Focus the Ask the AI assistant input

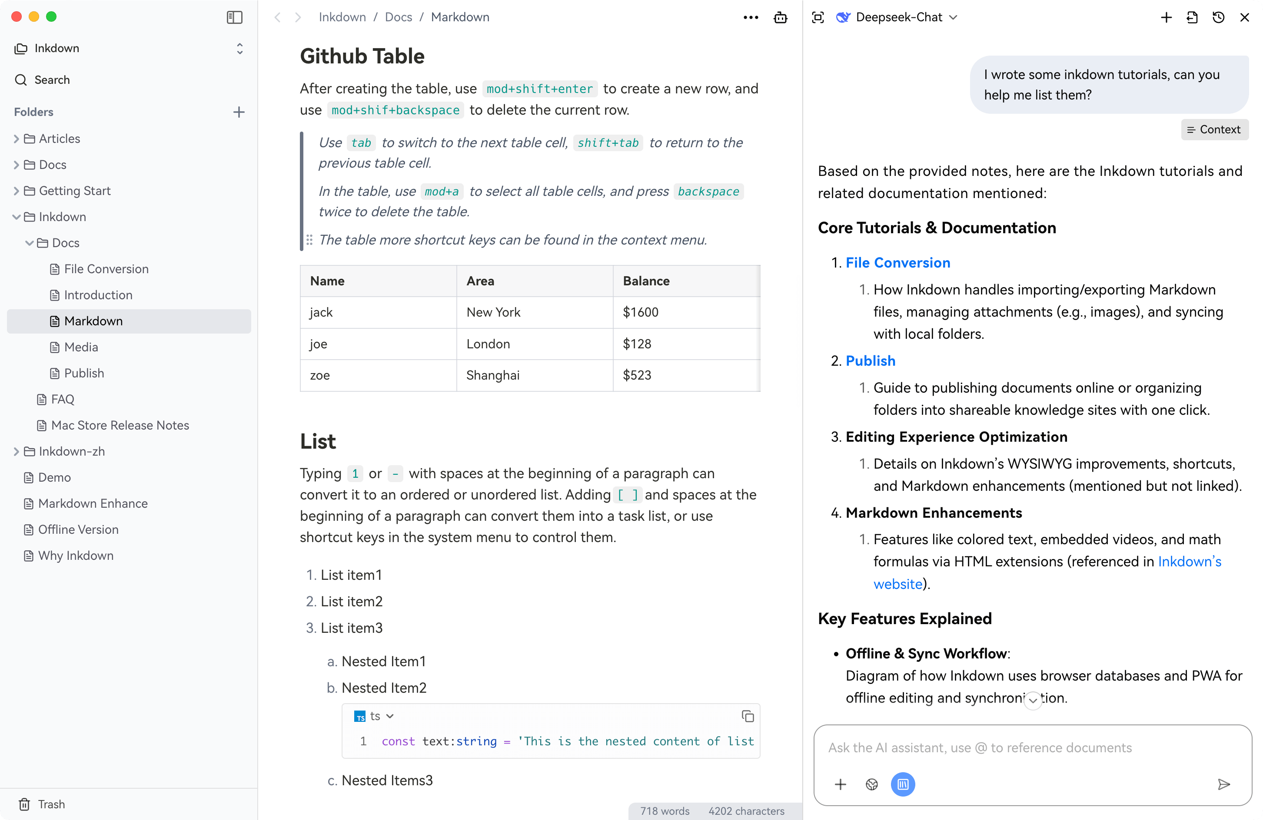coord(1032,747)
